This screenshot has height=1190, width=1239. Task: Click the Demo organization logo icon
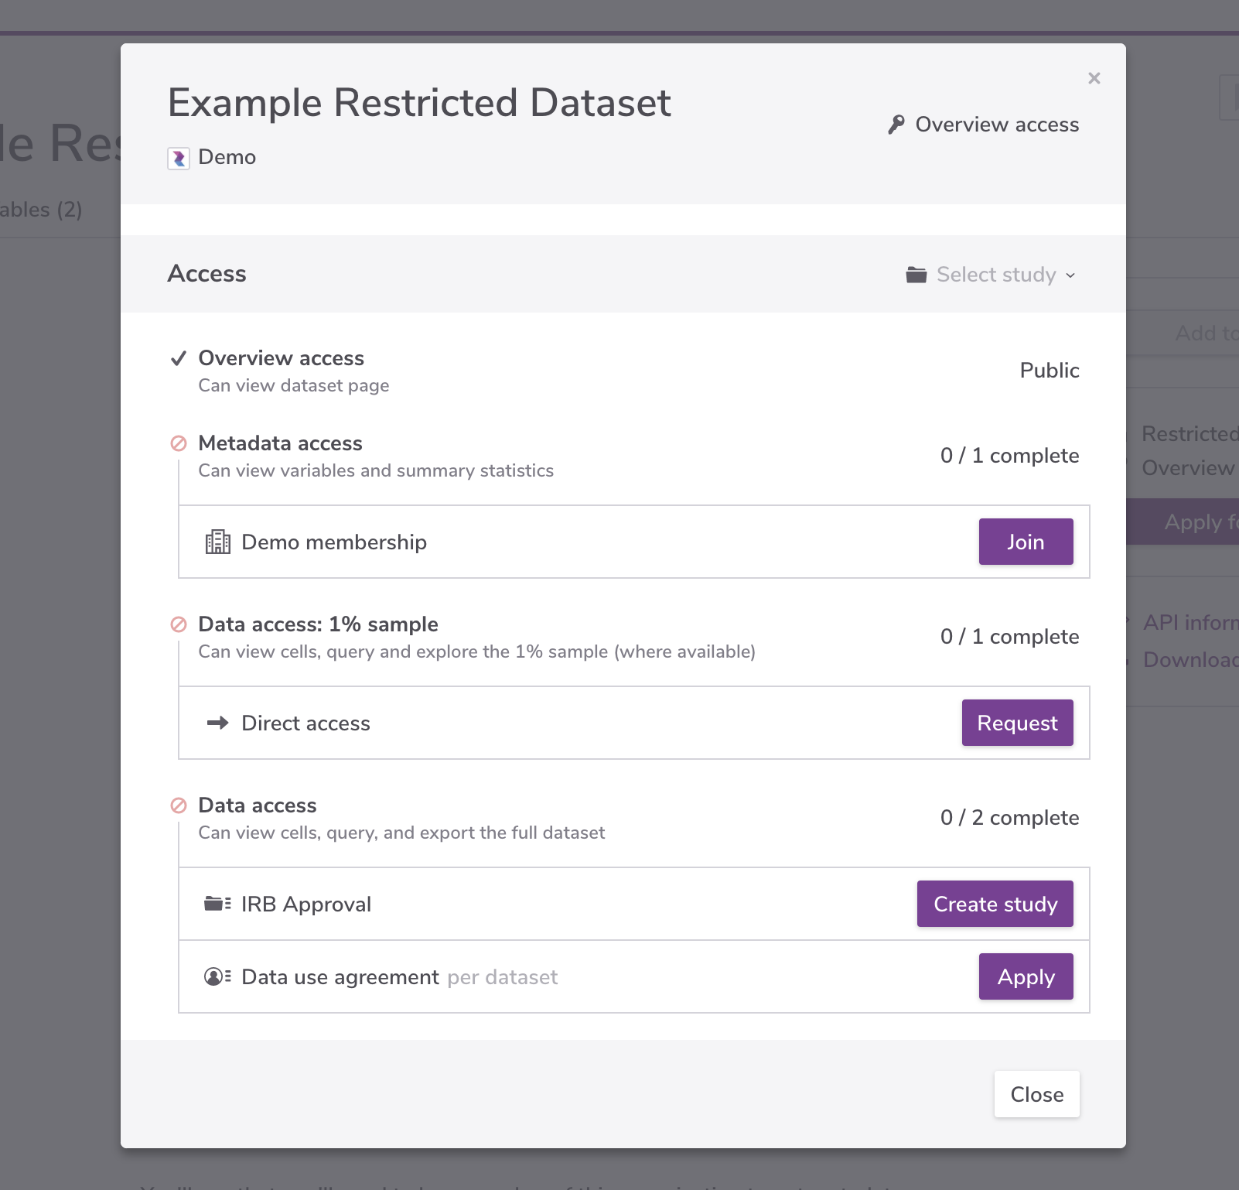tap(179, 158)
